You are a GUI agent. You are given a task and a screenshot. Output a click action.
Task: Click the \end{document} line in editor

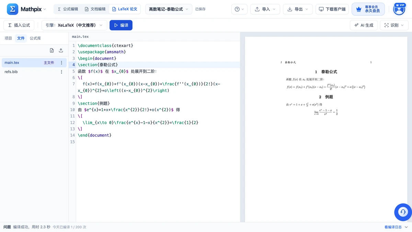click(95, 135)
